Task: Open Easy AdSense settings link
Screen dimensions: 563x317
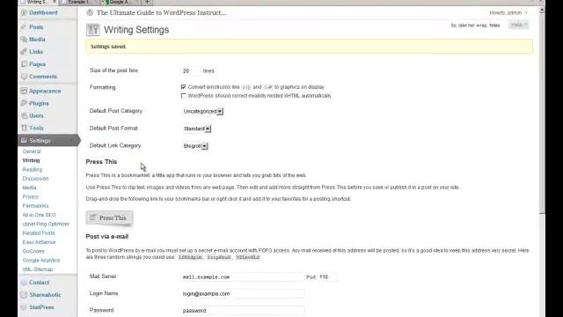Action: 39,242
